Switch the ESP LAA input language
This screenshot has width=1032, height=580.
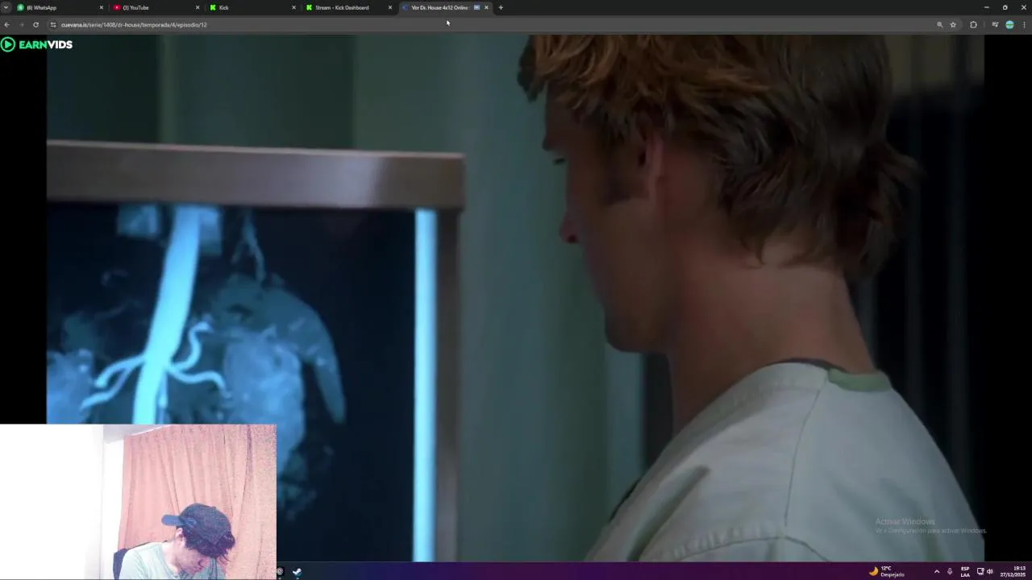click(x=965, y=572)
